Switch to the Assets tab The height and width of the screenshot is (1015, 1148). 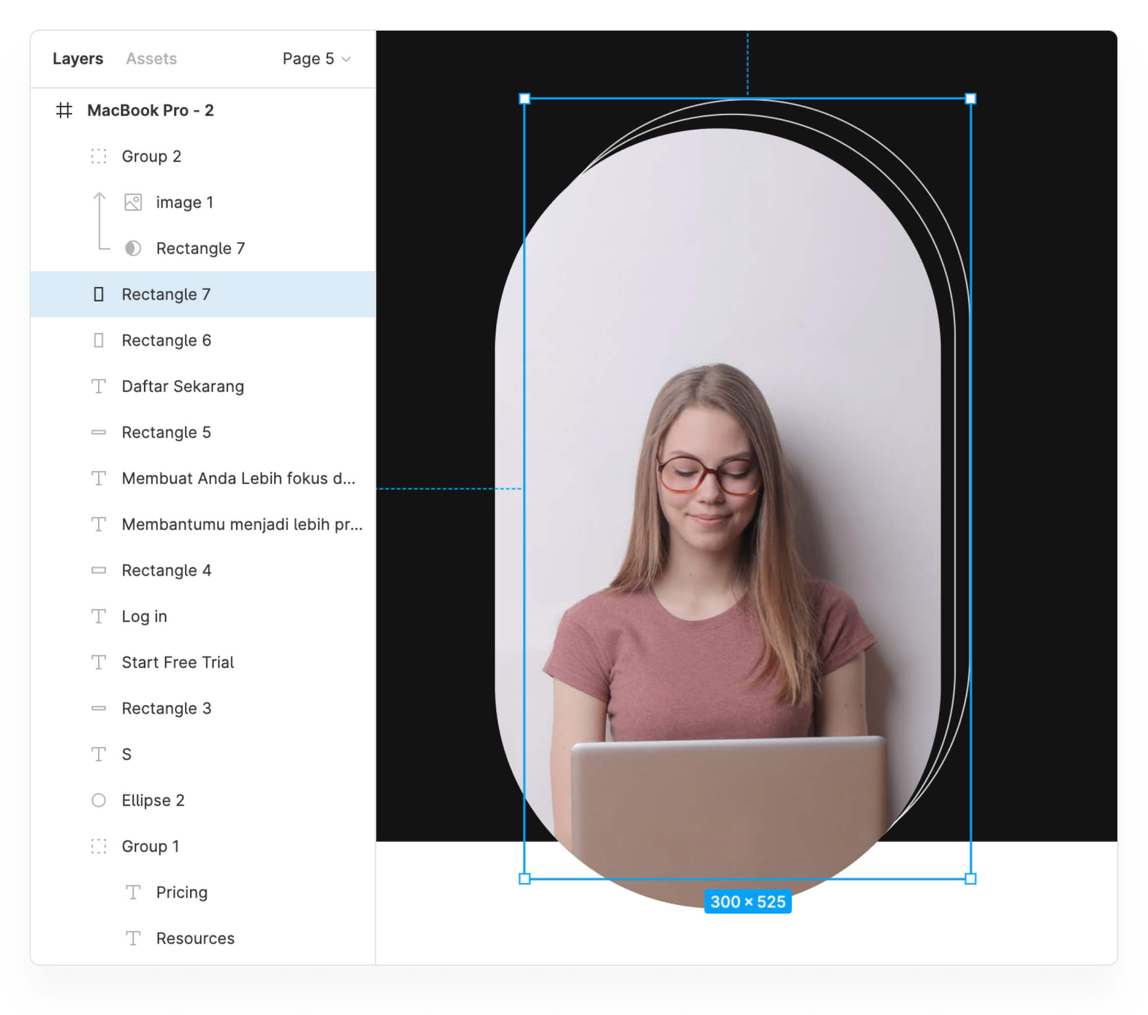(x=151, y=59)
